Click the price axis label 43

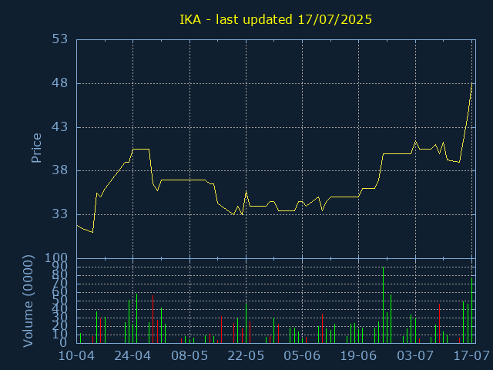[x=60, y=127]
